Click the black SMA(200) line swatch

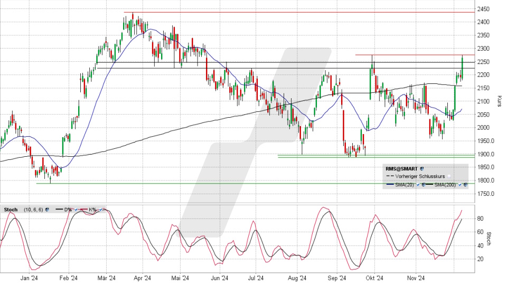tap(429, 184)
